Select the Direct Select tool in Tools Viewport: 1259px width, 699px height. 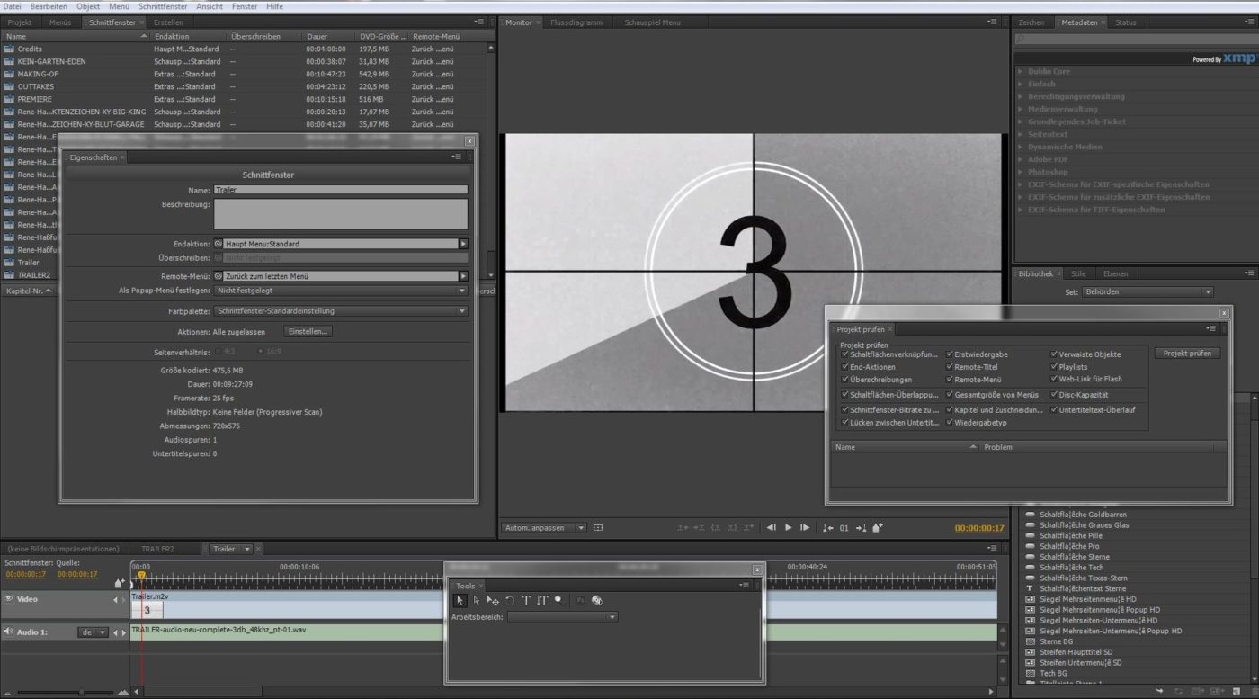[x=477, y=600]
